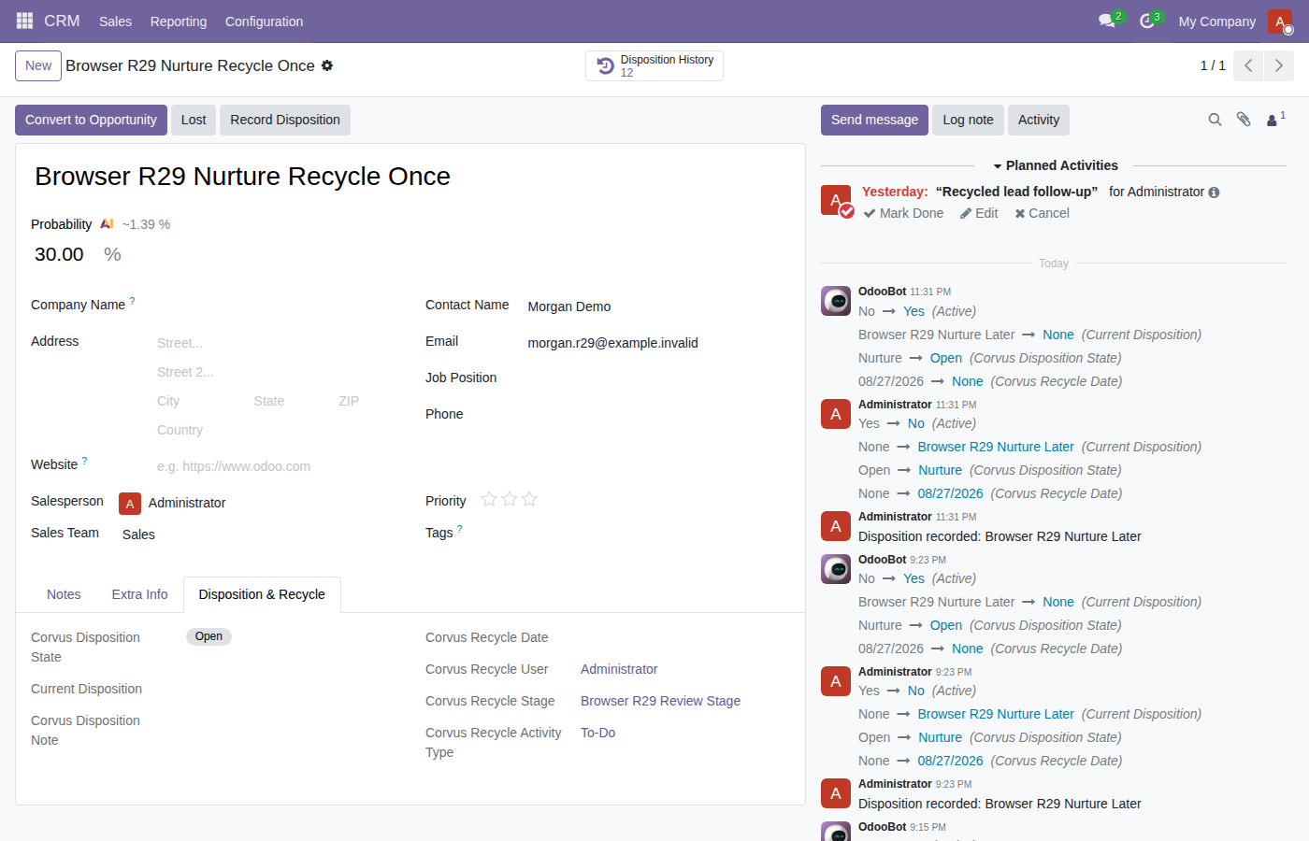Open the My Company switcher
1309x841 pixels.
(1216, 21)
